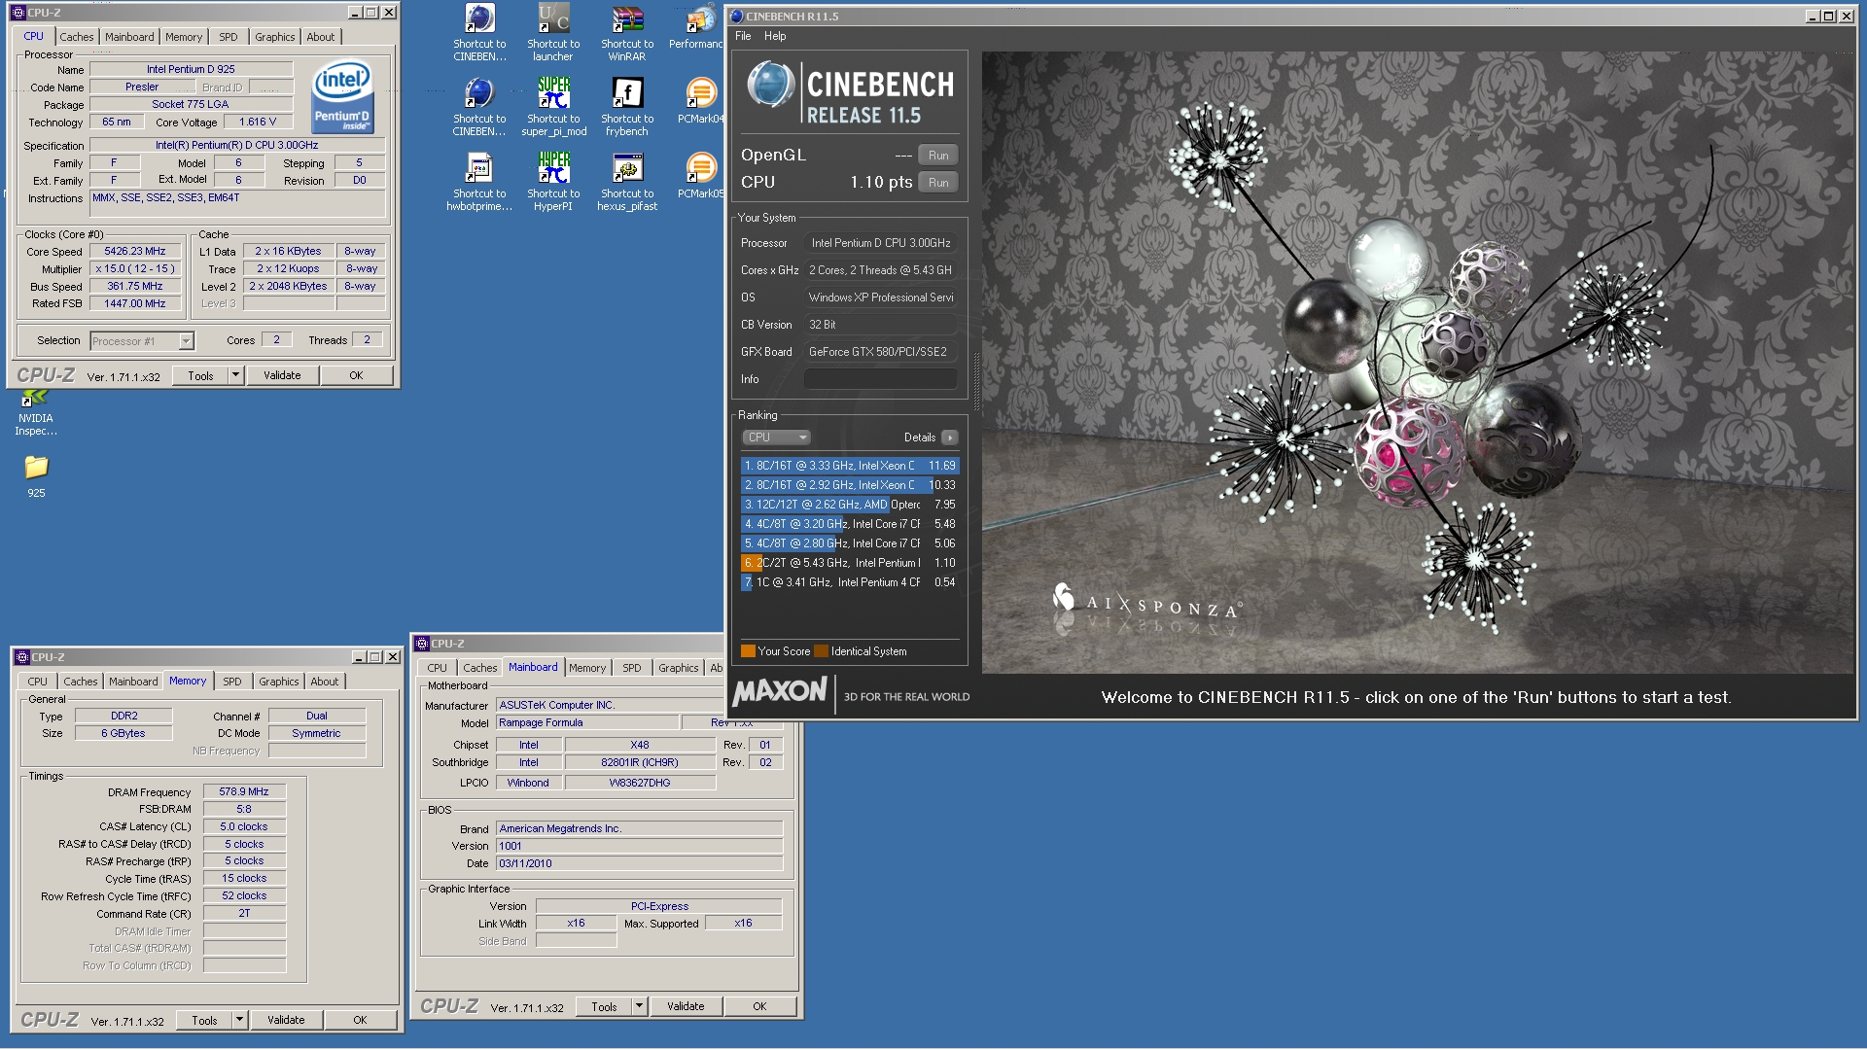Click the Rampage Formula model field
This screenshot has height=1050, width=1867.
click(587, 722)
